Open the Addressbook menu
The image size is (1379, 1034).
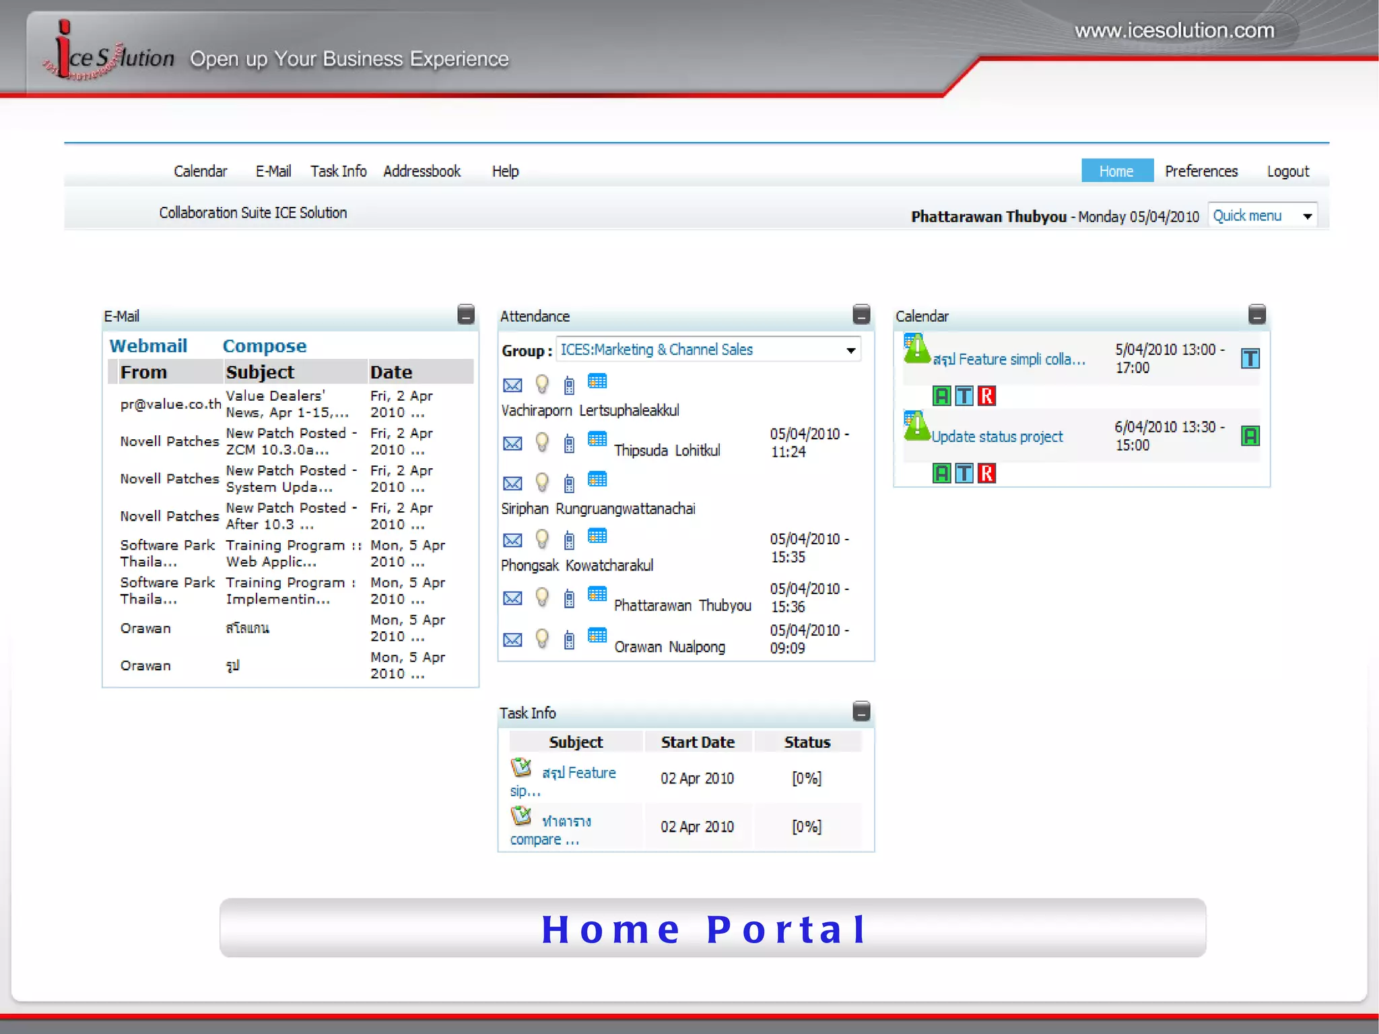[x=422, y=171]
